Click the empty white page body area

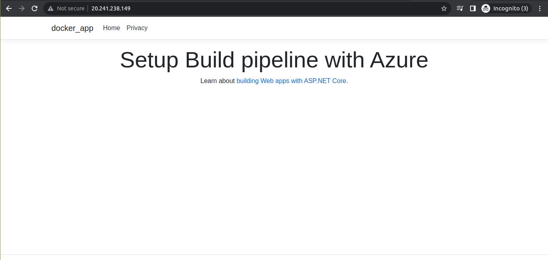[x=274, y=169]
